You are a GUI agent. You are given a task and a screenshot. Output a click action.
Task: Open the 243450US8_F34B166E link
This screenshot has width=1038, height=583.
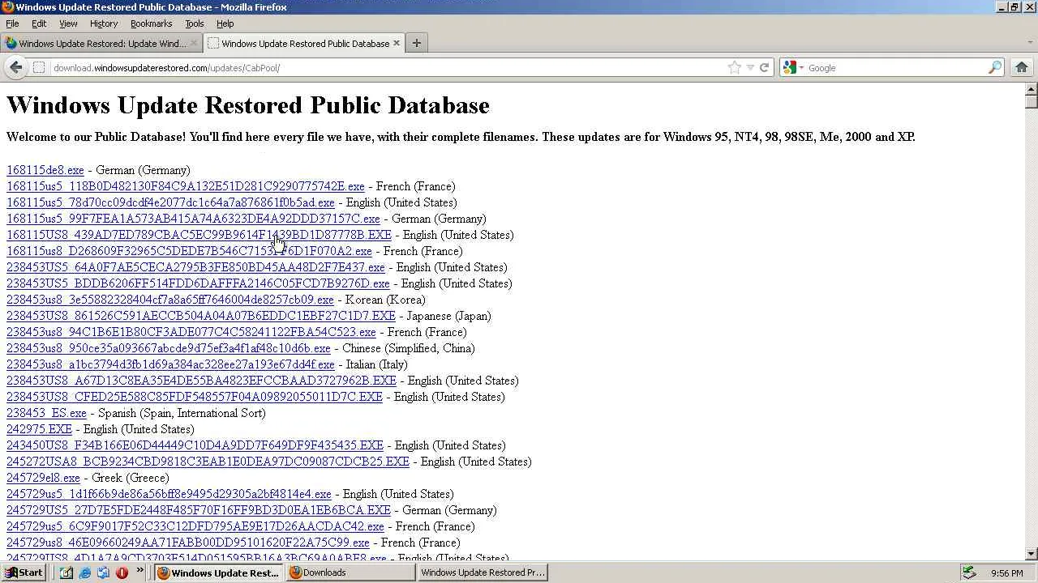point(195,445)
